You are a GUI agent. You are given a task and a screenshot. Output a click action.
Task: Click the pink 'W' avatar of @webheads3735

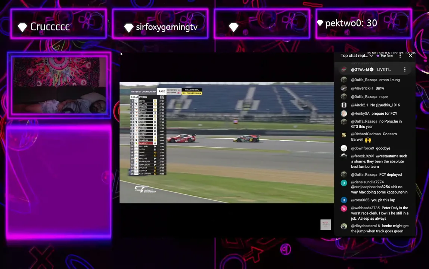[344, 208]
